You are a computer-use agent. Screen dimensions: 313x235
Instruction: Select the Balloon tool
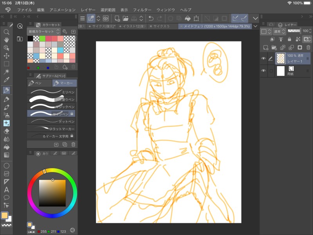point(6,197)
